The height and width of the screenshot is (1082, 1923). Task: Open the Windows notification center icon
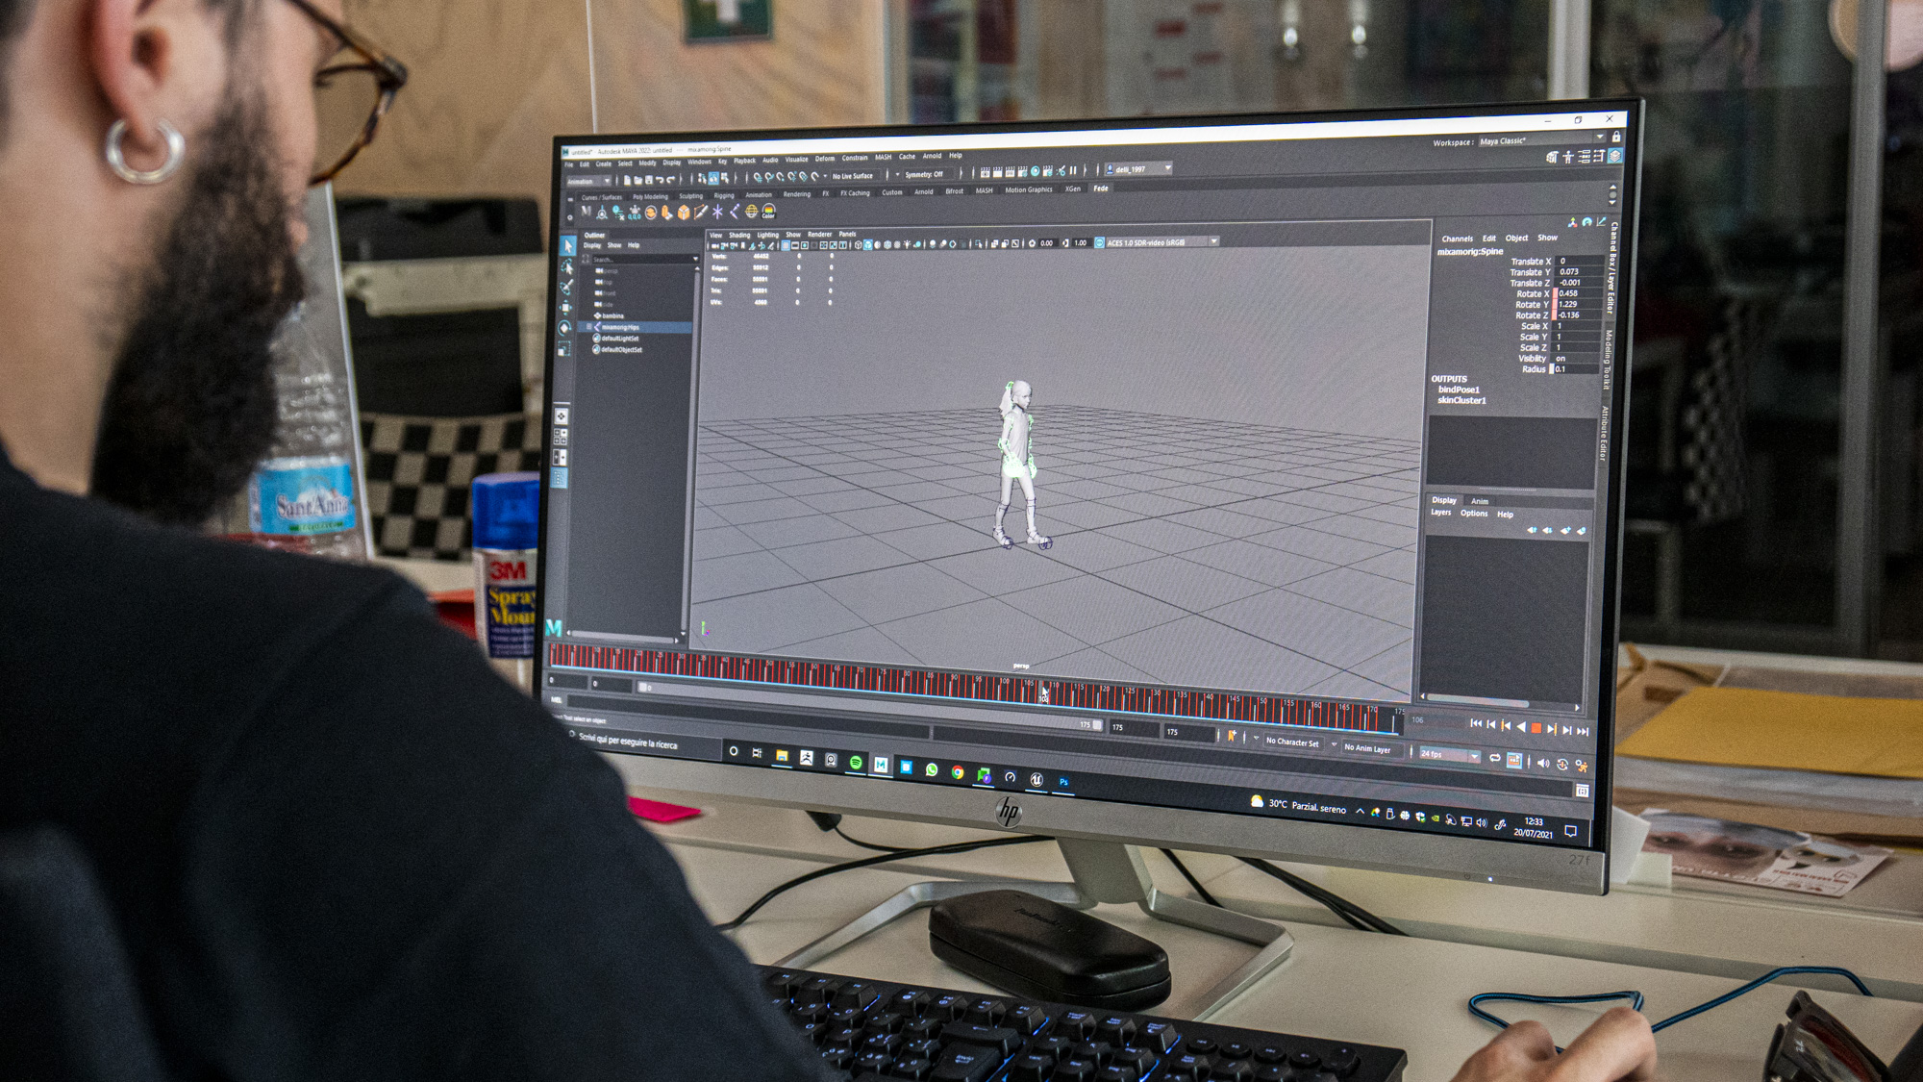tap(1570, 832)
